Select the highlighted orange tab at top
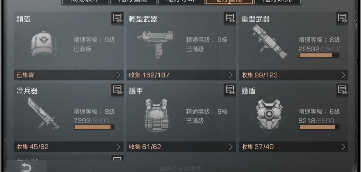Image resolution: width=361 pixels, height=172 pixels. coord(229,2)
